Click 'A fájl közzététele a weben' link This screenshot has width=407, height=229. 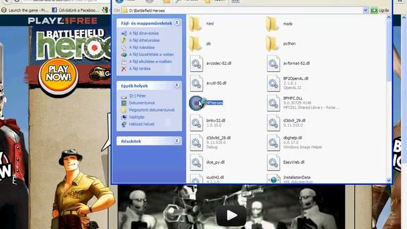point(151,55)
